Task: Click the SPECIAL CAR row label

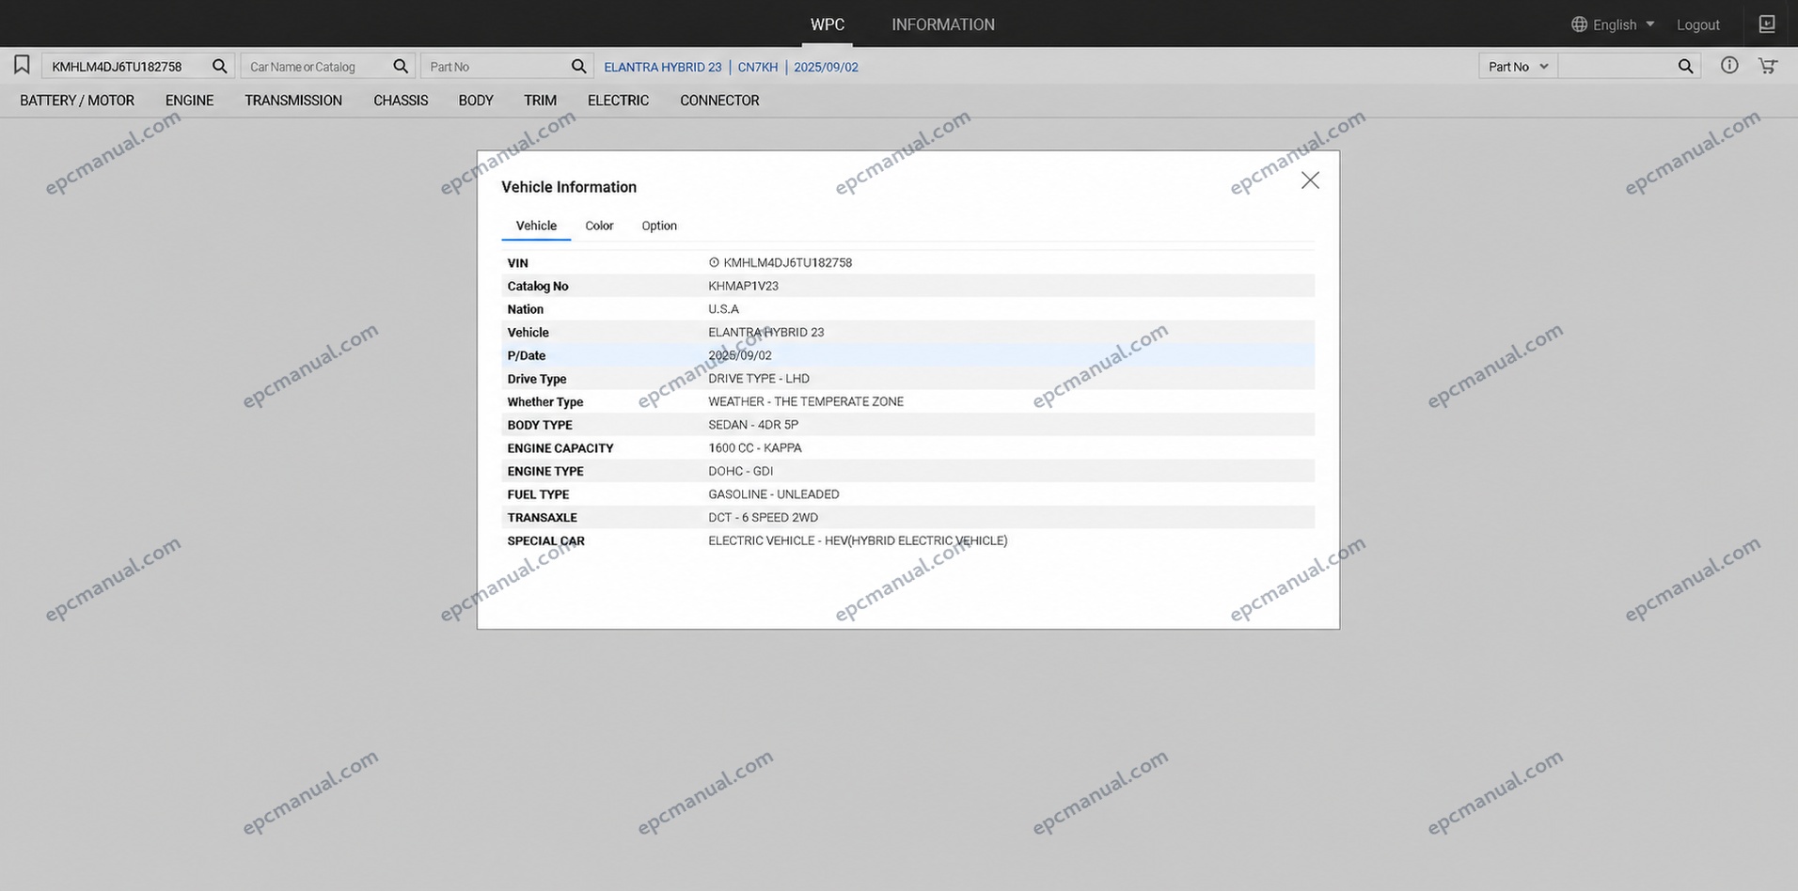Action: [x=546, y=541]
